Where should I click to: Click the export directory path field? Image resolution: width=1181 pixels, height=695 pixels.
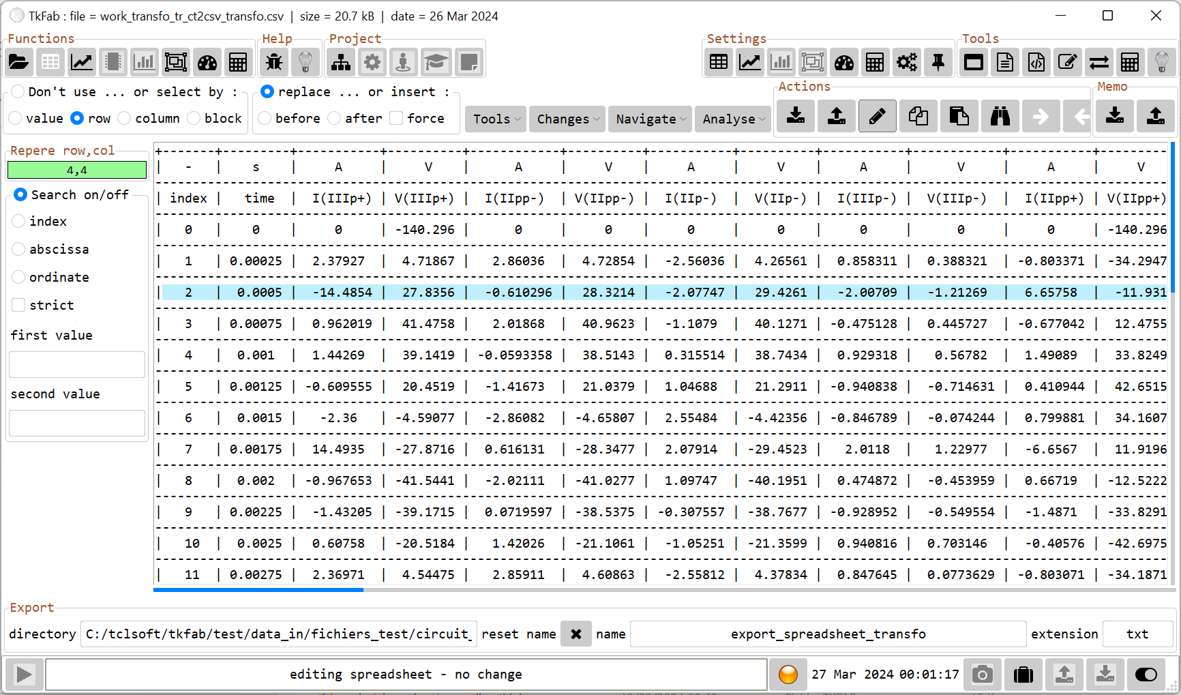pyautogui.click(x=279, y=634)
